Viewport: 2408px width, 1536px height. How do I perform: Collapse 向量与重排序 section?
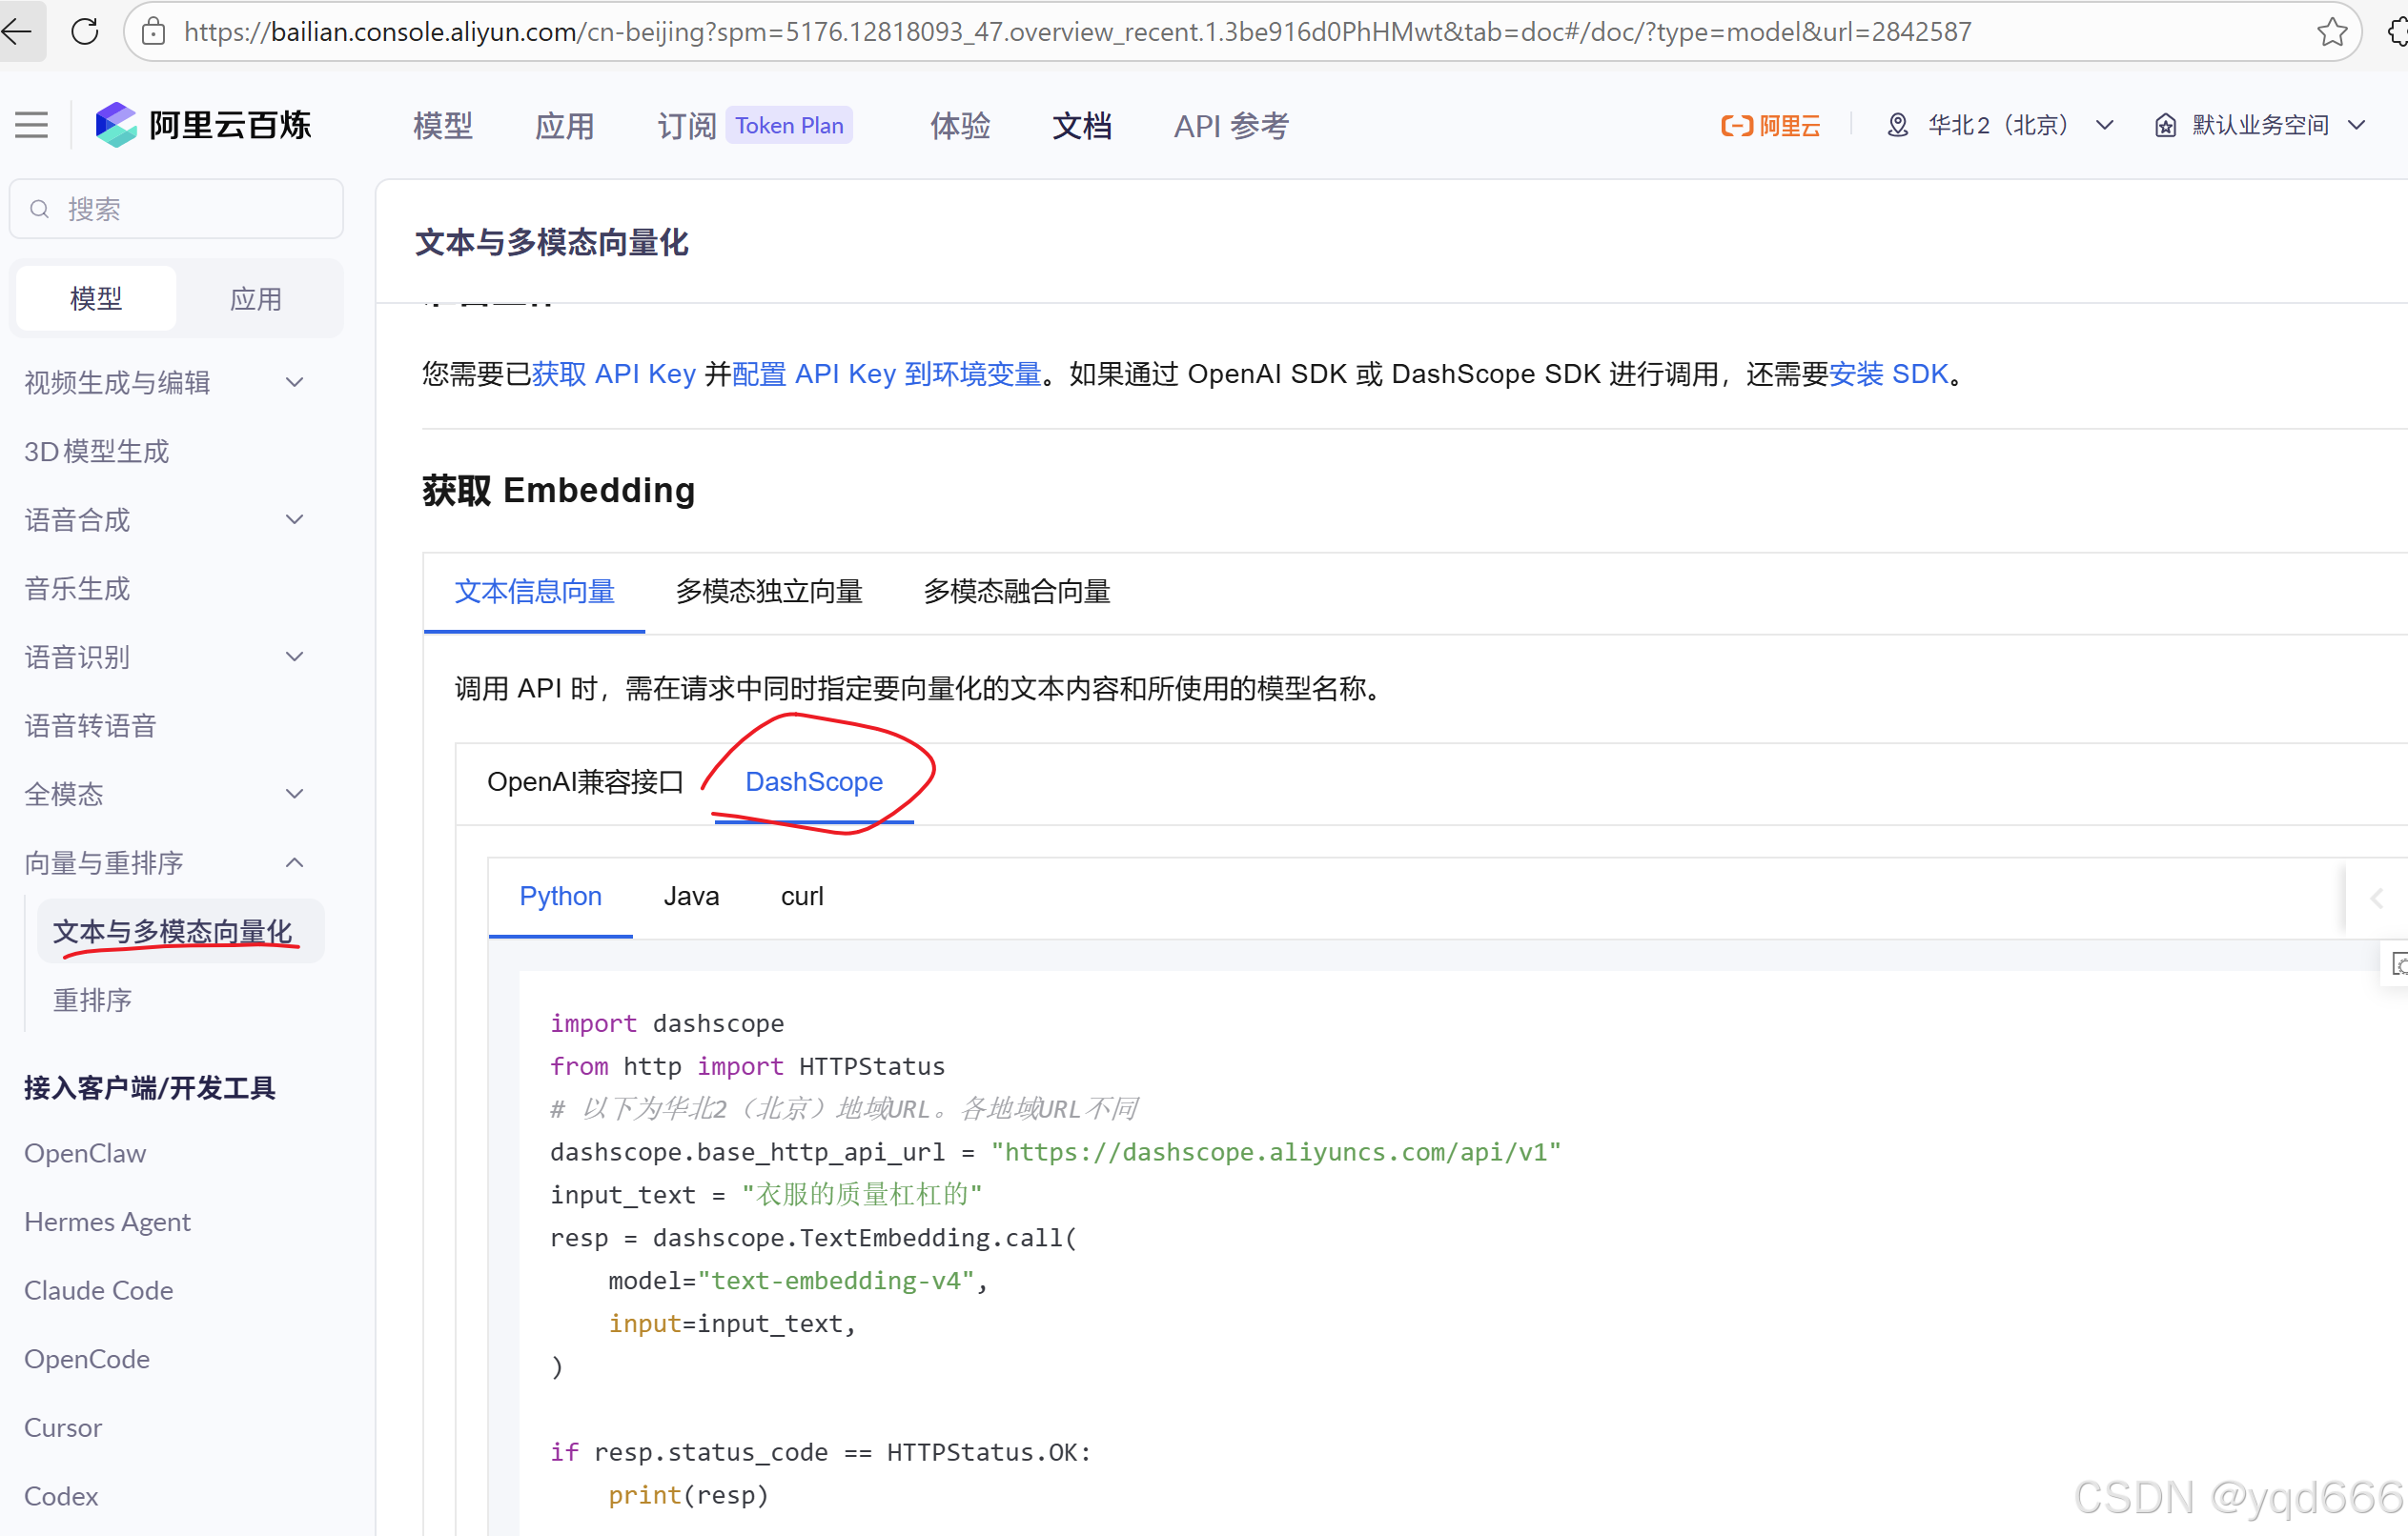pyautogui.click(x=294, y=861)
